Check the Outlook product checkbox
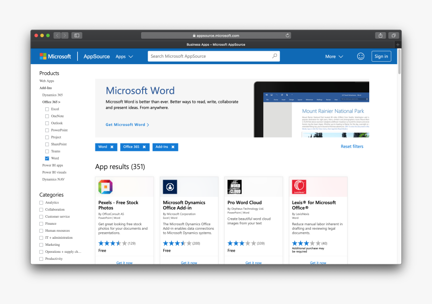The image size is (432, 304). [47, 123]
